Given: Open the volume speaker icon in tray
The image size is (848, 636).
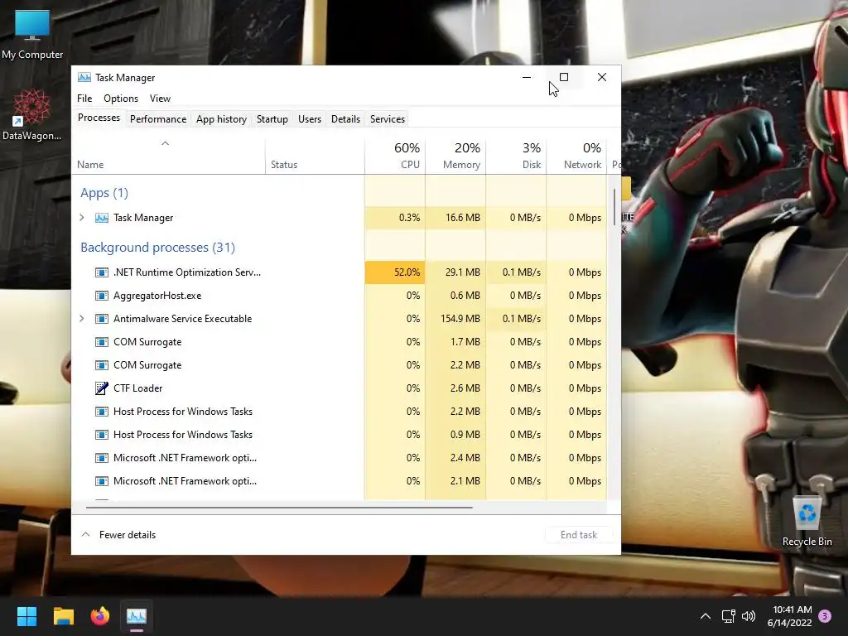Looking at the screenshot, I should point(749,616).
